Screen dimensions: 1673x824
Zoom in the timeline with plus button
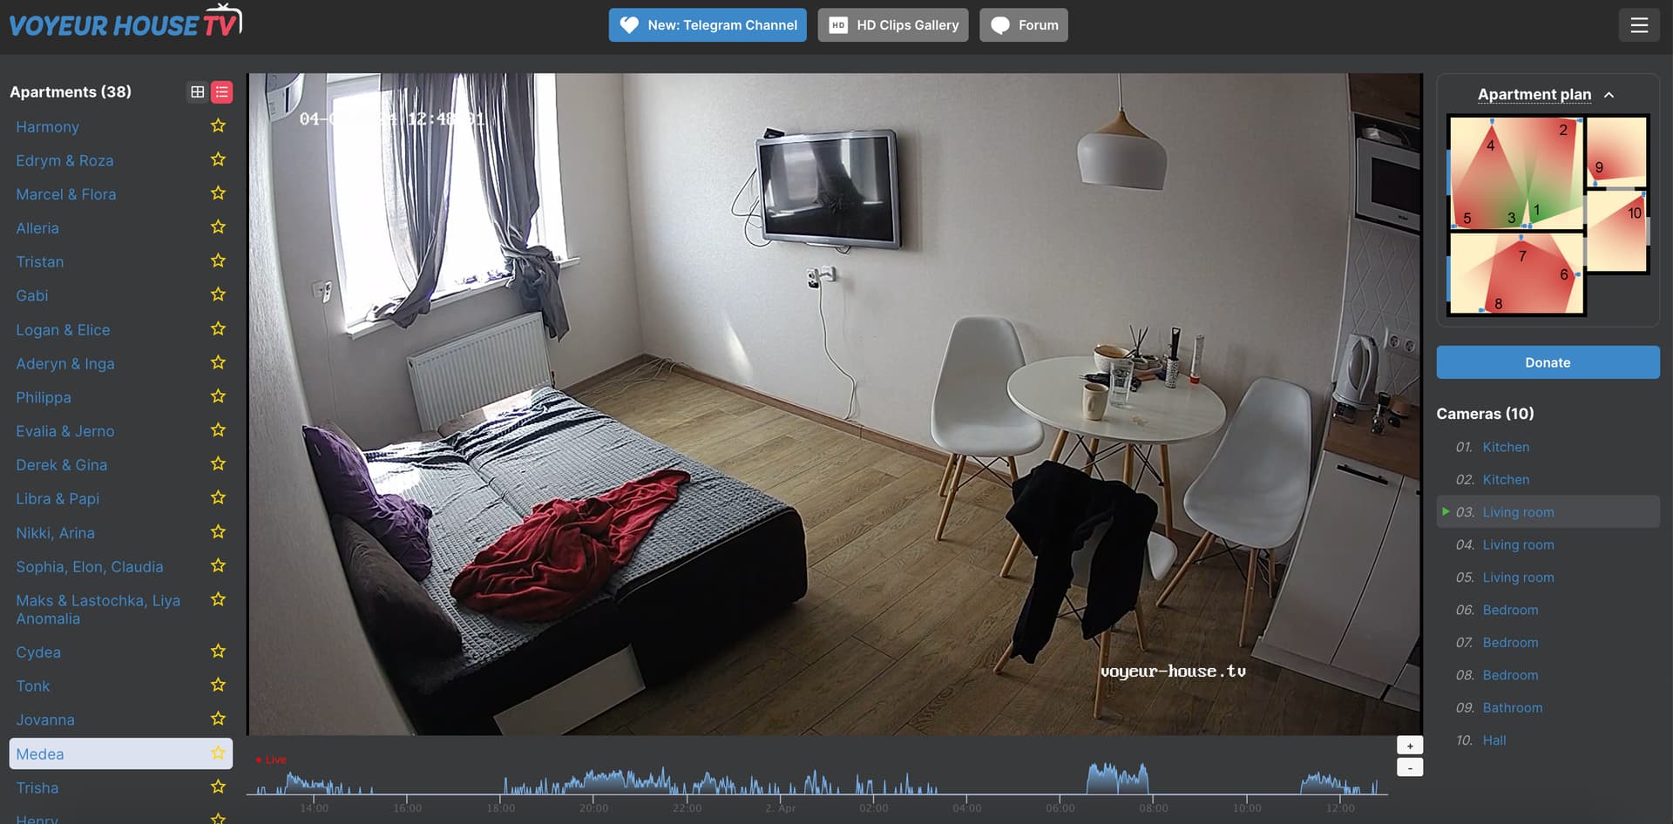1409,746
